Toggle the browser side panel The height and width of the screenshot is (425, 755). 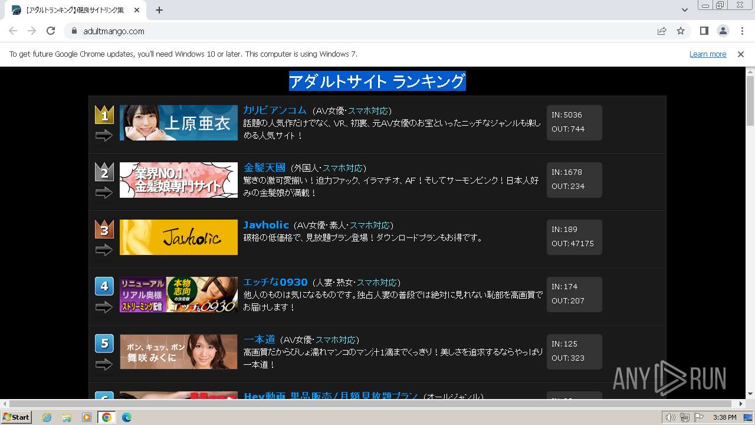704,31
